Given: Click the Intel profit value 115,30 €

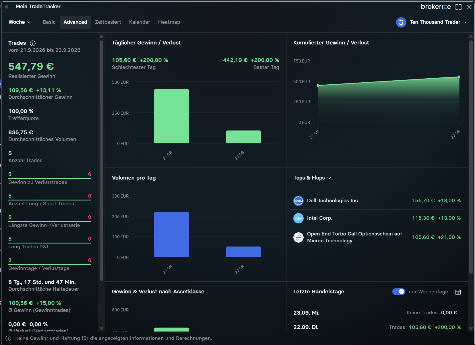Looking at the screenshot, I should point(423,218).
